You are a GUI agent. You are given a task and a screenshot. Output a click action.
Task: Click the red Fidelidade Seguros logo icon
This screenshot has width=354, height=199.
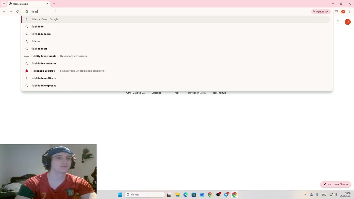(27, 71)
